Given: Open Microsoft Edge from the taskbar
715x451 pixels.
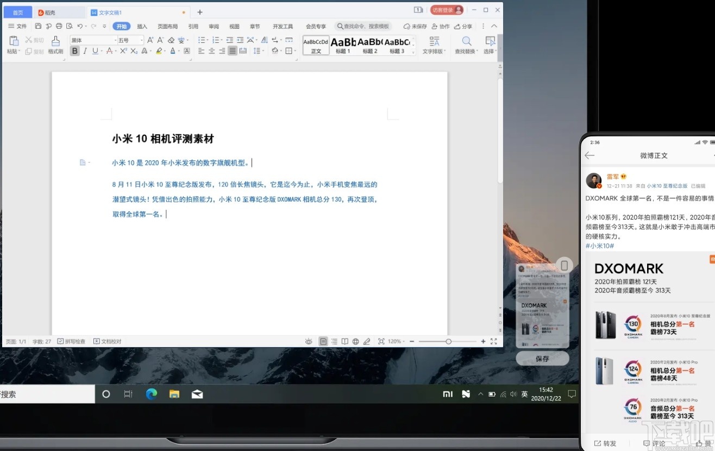Looking at the screenshot, I should point(151,393).
